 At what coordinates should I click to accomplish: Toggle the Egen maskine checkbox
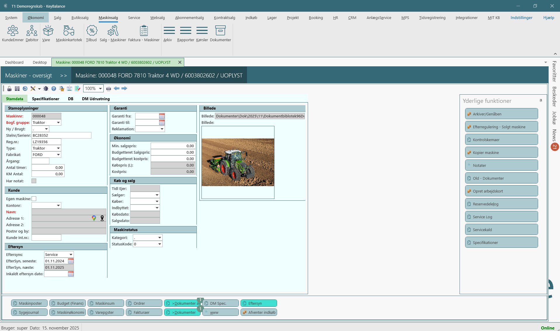34,199
